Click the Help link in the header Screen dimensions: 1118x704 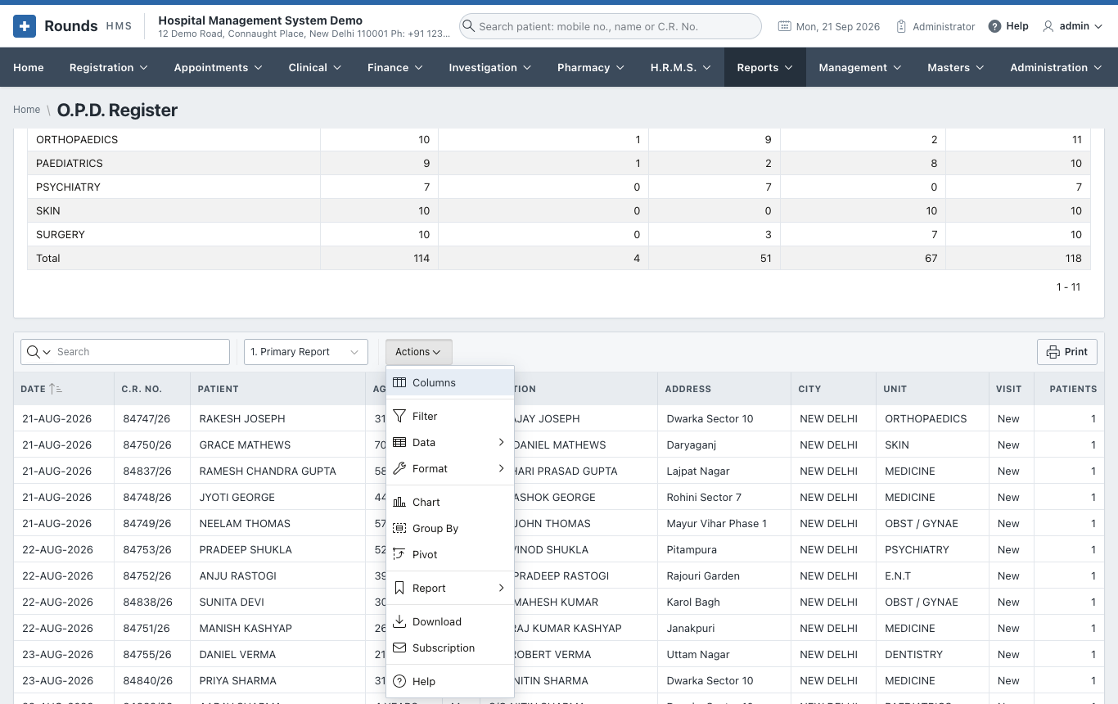[1008, 26]
